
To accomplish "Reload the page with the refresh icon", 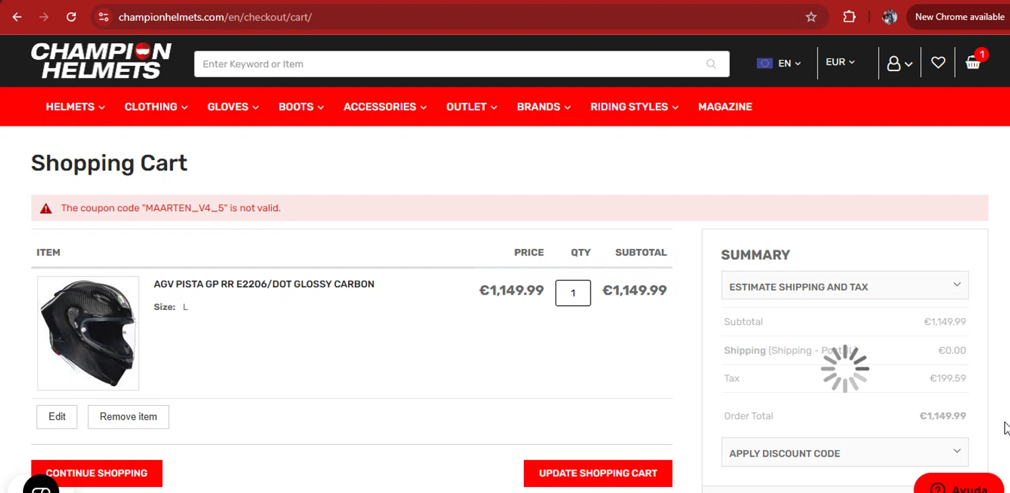I will tap(71, 17).
